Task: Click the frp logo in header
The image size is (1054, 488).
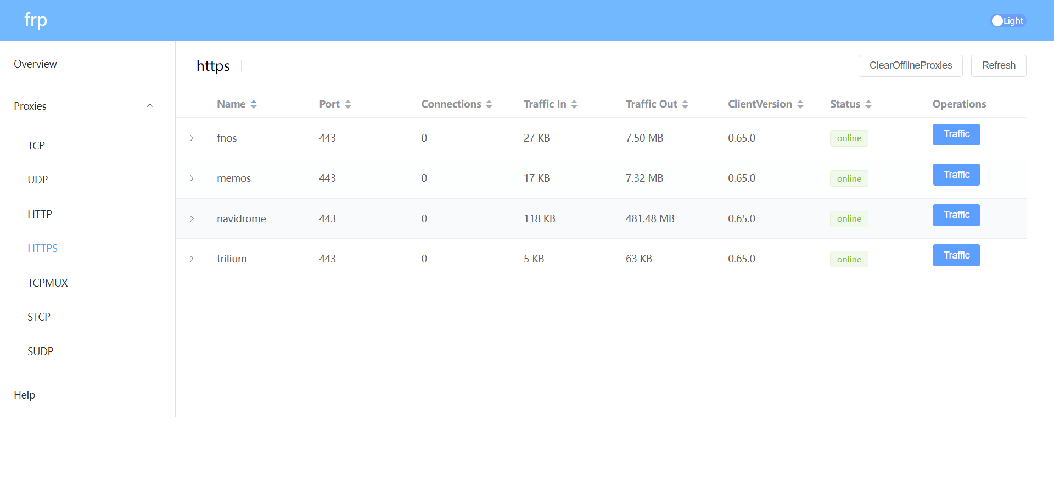Action: coord(36,20)
